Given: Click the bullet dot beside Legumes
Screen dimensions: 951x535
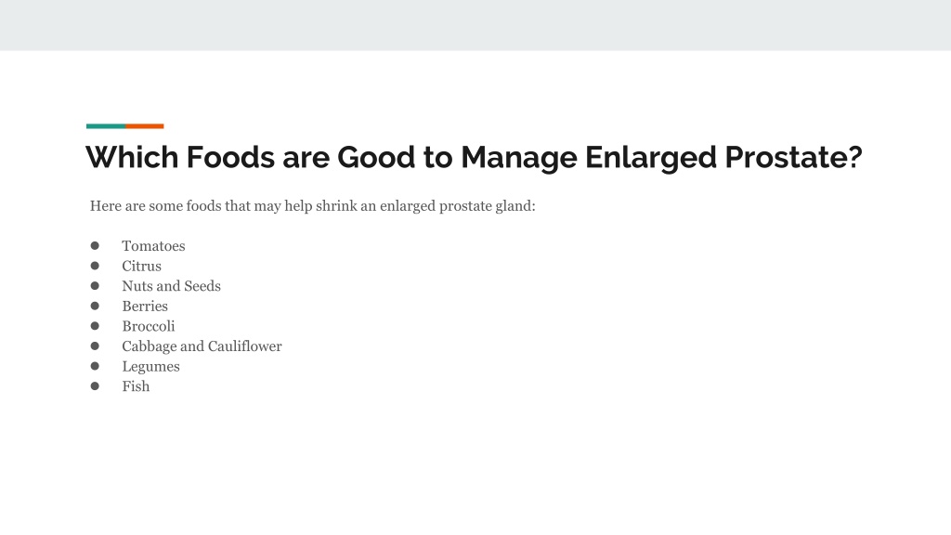Looking at the screenshot, I should click(95, 366).
